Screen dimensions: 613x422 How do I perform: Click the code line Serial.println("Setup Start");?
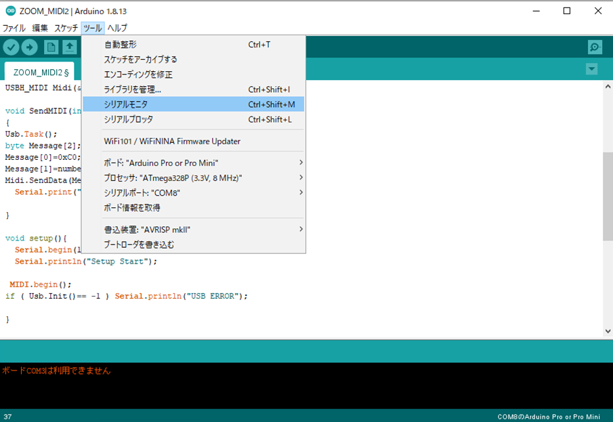85,261
